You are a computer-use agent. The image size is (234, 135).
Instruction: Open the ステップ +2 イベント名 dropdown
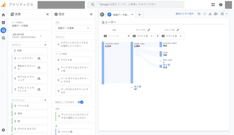coord(172,36)
